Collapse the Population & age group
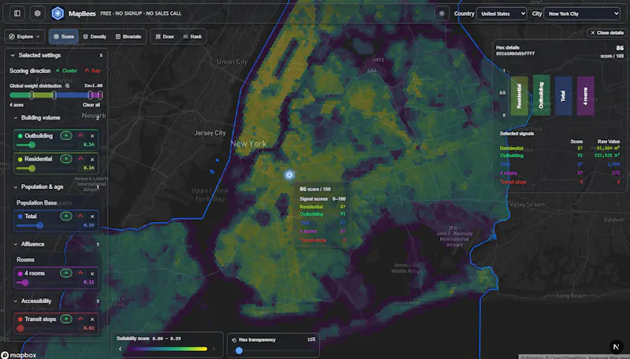 (16, 187)
